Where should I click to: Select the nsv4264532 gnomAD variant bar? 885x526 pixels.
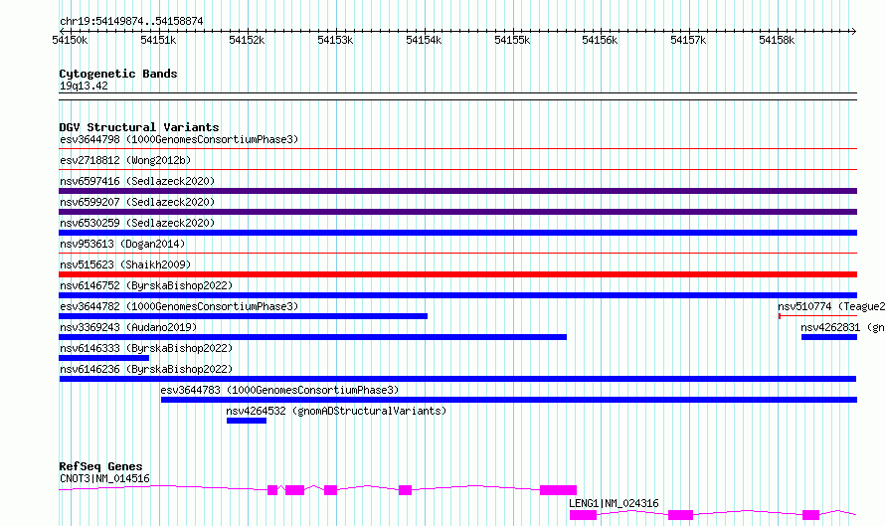[246, 421]
